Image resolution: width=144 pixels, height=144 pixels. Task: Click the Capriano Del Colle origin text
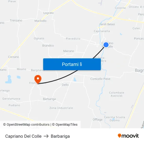click(23, 136)
